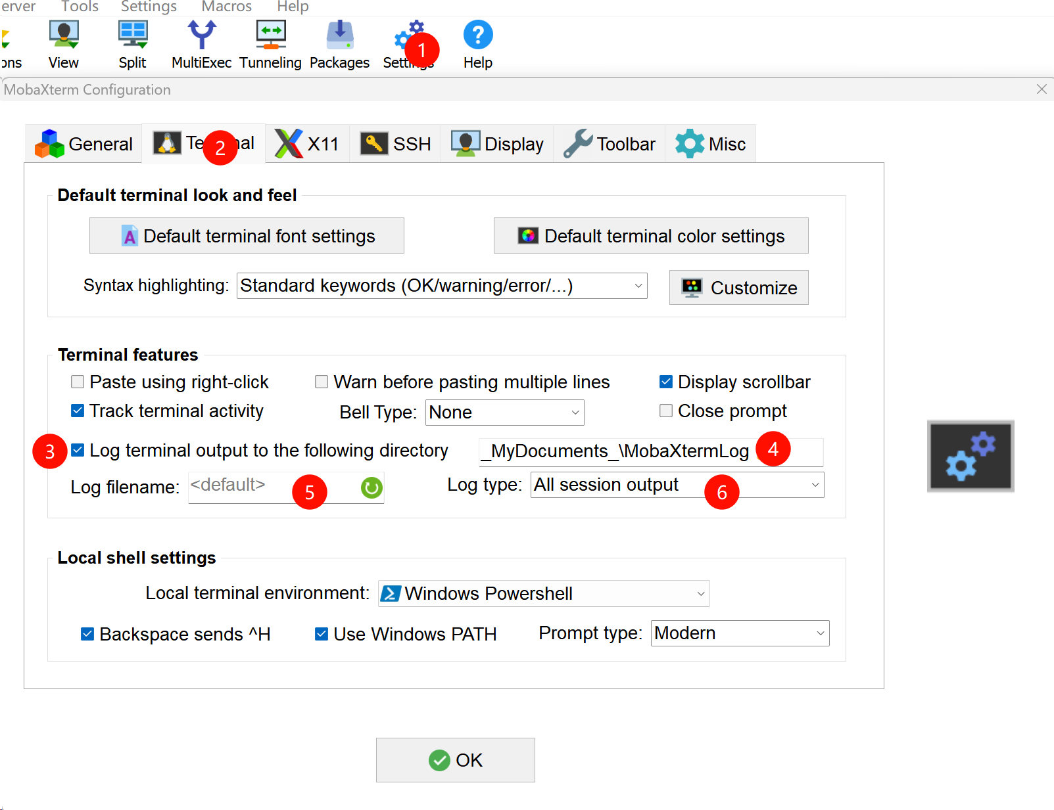This screenshot has width=1054, height=810.
Task: Open the Display configuration tab
Action: [x=497, y=144]
